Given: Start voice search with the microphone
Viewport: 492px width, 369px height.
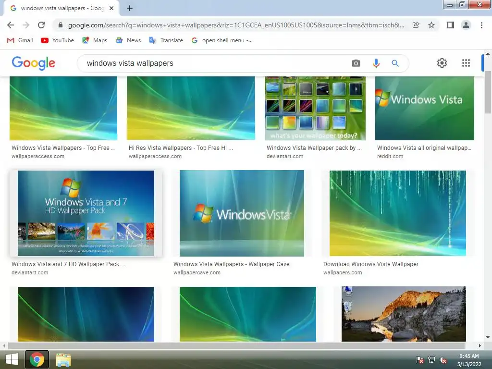Looking at the screenshot, I should point(376,63).
